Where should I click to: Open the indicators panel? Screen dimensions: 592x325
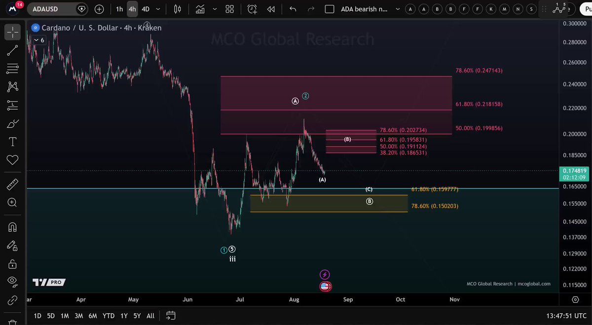(200, 9)
